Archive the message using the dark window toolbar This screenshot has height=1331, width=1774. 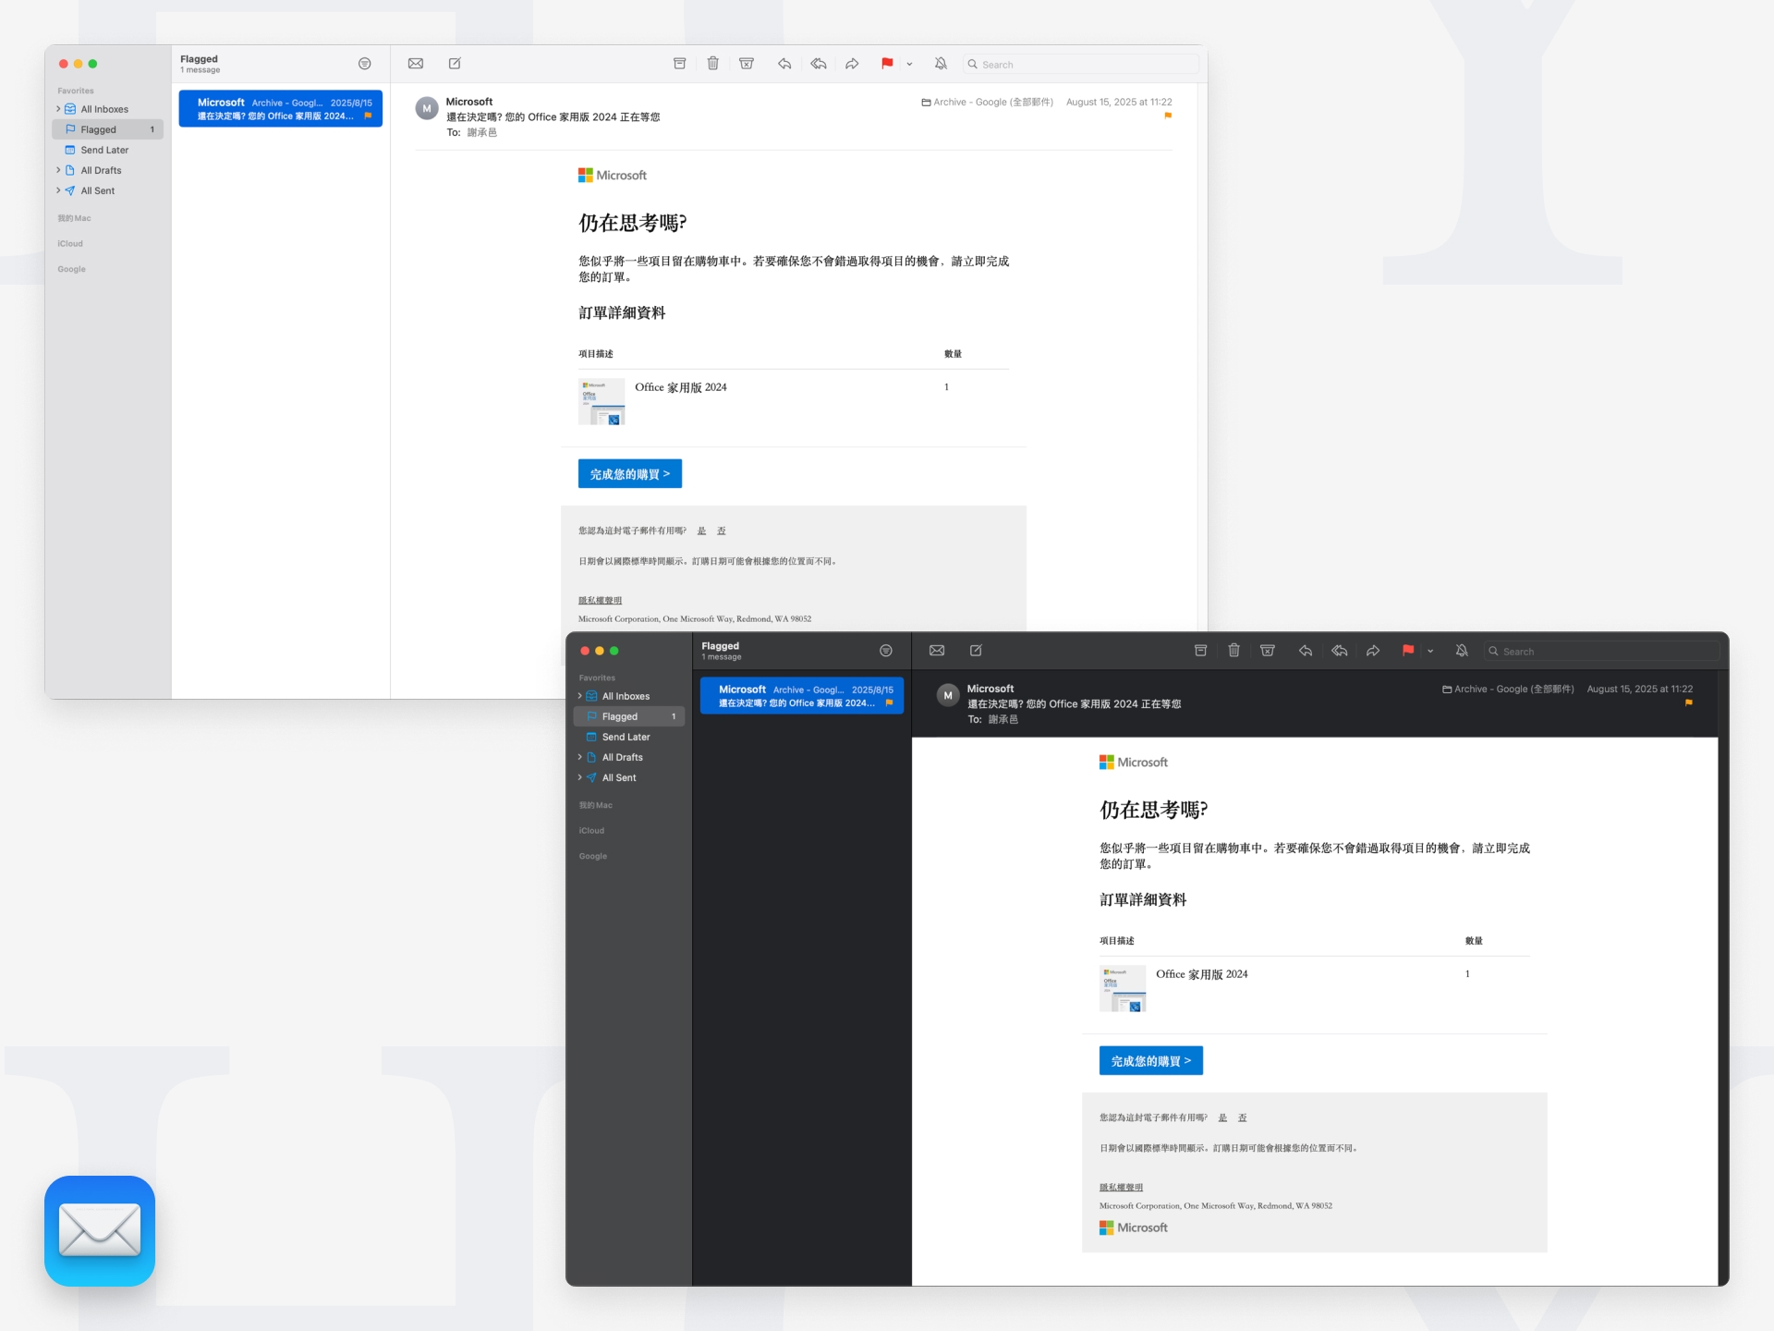[x=1200, y=651]
